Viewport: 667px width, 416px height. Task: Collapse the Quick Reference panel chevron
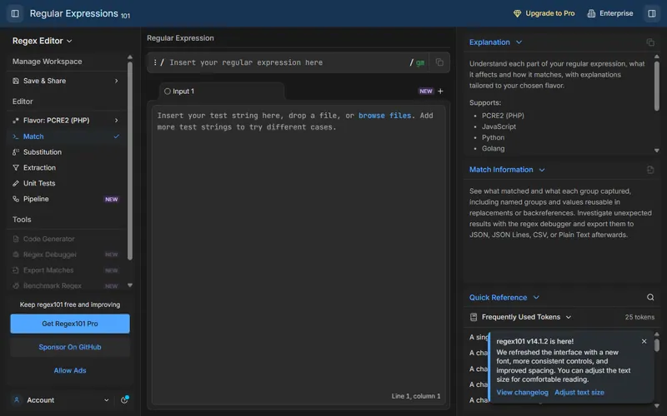click(x=536, y=297)
